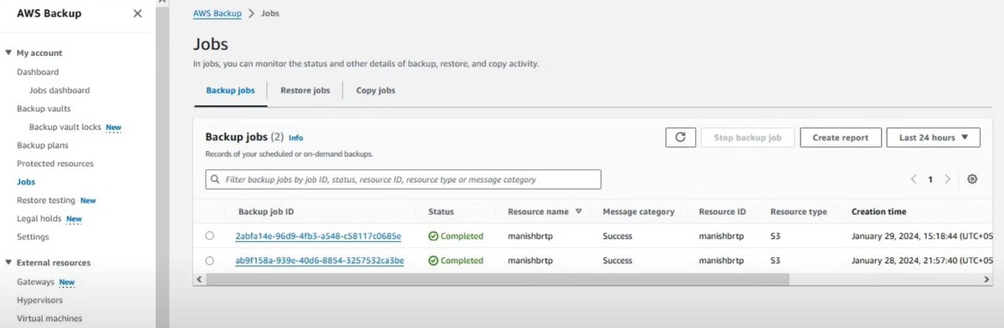This screenshot has height=328, width=1004.
Task: Open Dashboard in sidebar
Action: (x=38, y=72)
